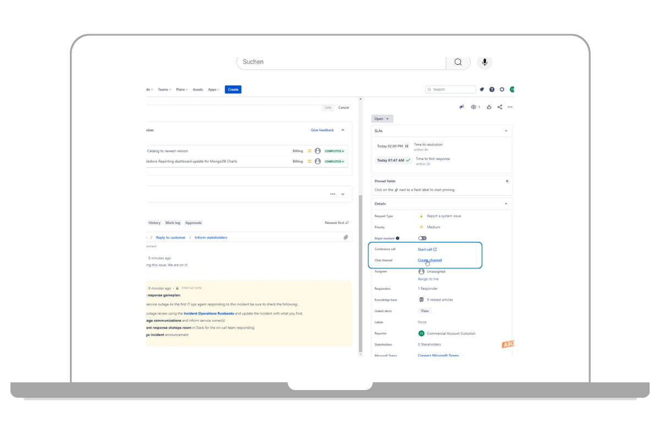Open the Apps menu
The height and width of the screenshot is (434, 660).
(x=213, y=90)
